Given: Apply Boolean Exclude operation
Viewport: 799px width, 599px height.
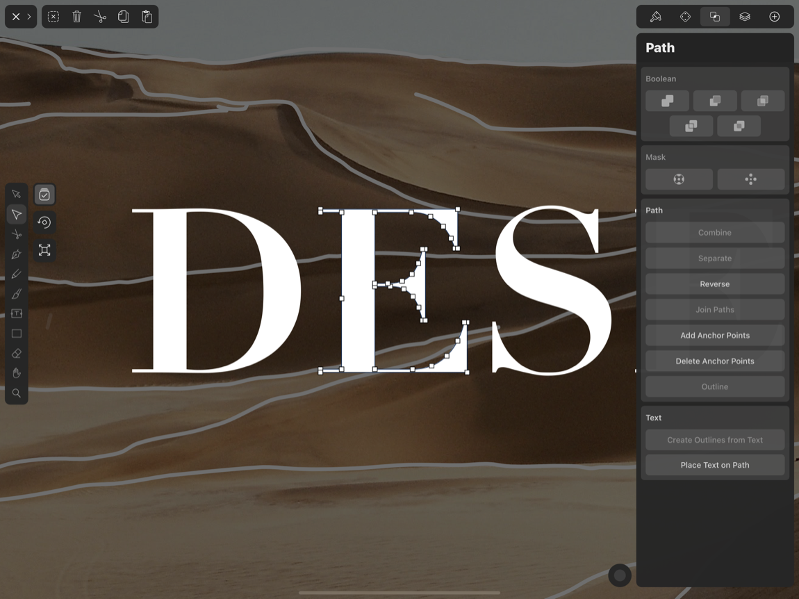Looking at the screenshot, I should [739, 126].
